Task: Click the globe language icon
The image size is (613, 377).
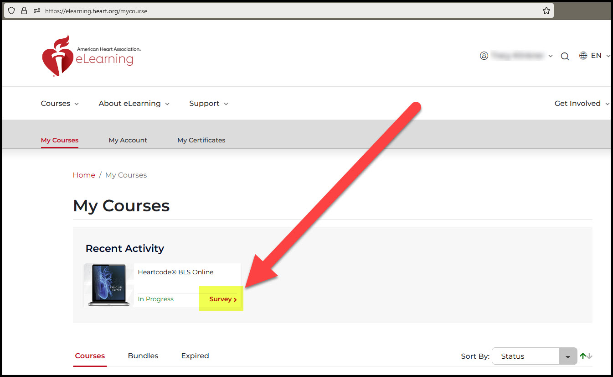Action: coord(582,55)
